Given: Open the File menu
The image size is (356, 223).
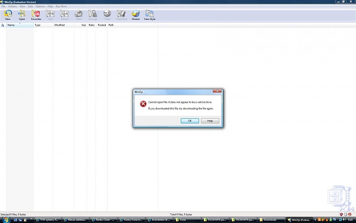Looking at the screenshot, I should (x=3, y=6).
